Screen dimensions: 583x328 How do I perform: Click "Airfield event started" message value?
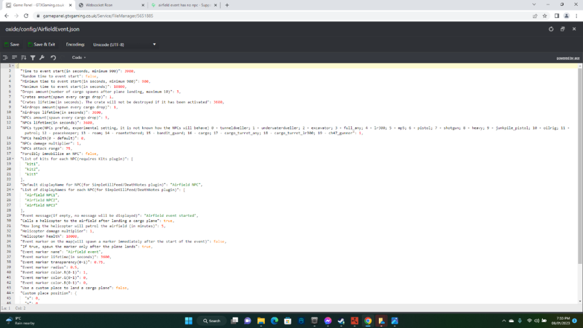click(170, 216)
